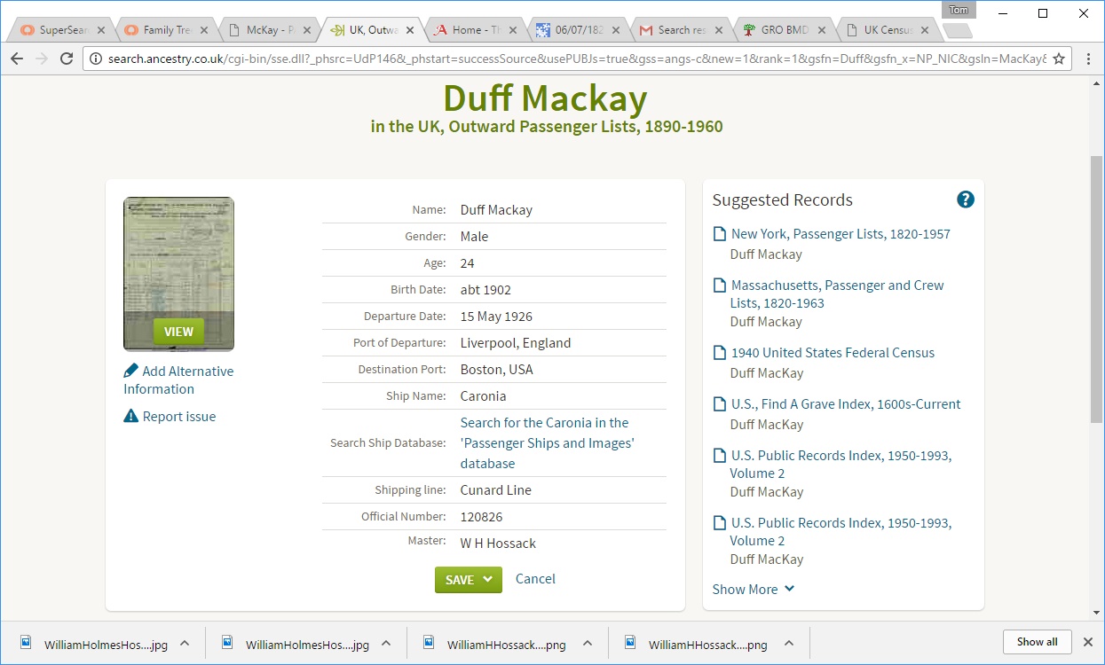Open Search for the Caronia ship database link
This screenshot has width=1105, height=665.
point(548,443)
